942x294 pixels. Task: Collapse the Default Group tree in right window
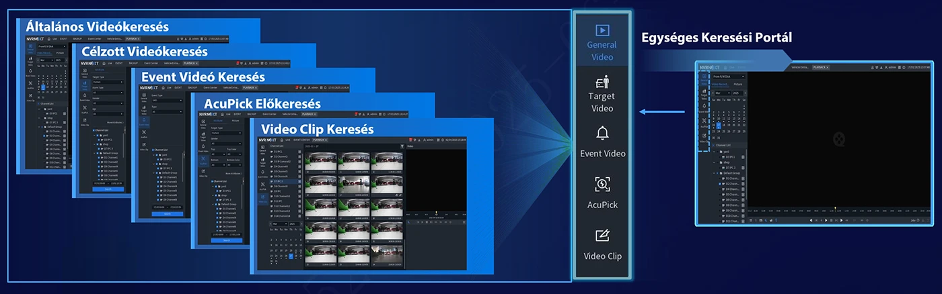715,172
